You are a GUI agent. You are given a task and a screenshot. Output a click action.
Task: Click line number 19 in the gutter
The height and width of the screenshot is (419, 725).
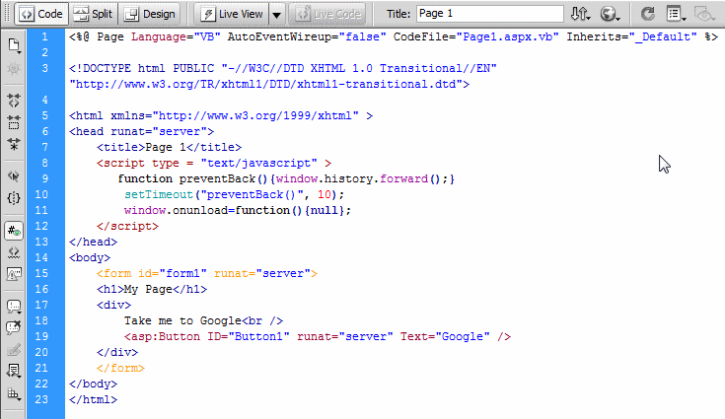click(x=41, y=336)
